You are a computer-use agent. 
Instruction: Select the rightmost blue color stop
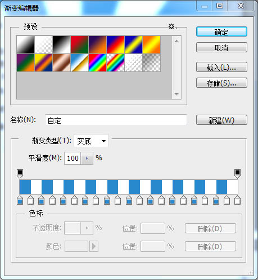click(216, 200)
